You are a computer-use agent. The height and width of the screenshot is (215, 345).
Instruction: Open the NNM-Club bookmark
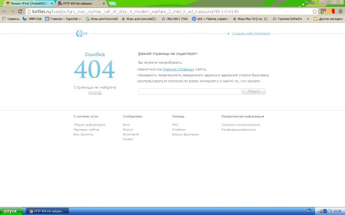32,19
